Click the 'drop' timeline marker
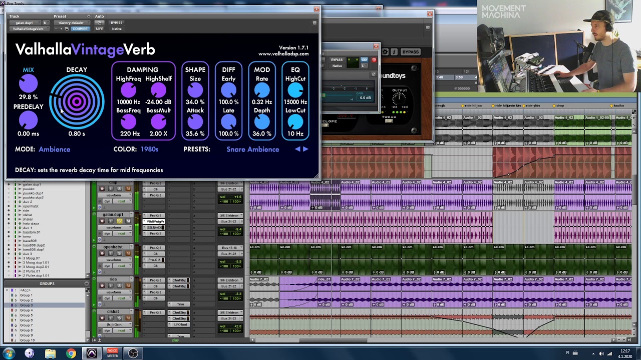The width and height of the screenshot is (641, 360). tap(559, 105)
